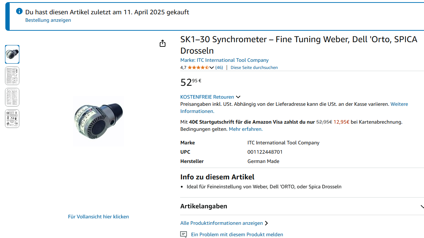
Task: Expand KOSTENFREIE Retouren details
Action: pos(238,97)
